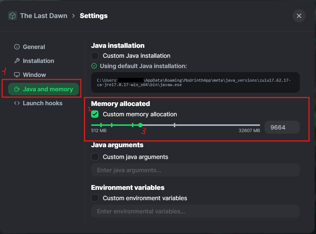This screenshot has height=234, width=316.
Task: Focus the Enter java arguments field
Action: point(195,170)
